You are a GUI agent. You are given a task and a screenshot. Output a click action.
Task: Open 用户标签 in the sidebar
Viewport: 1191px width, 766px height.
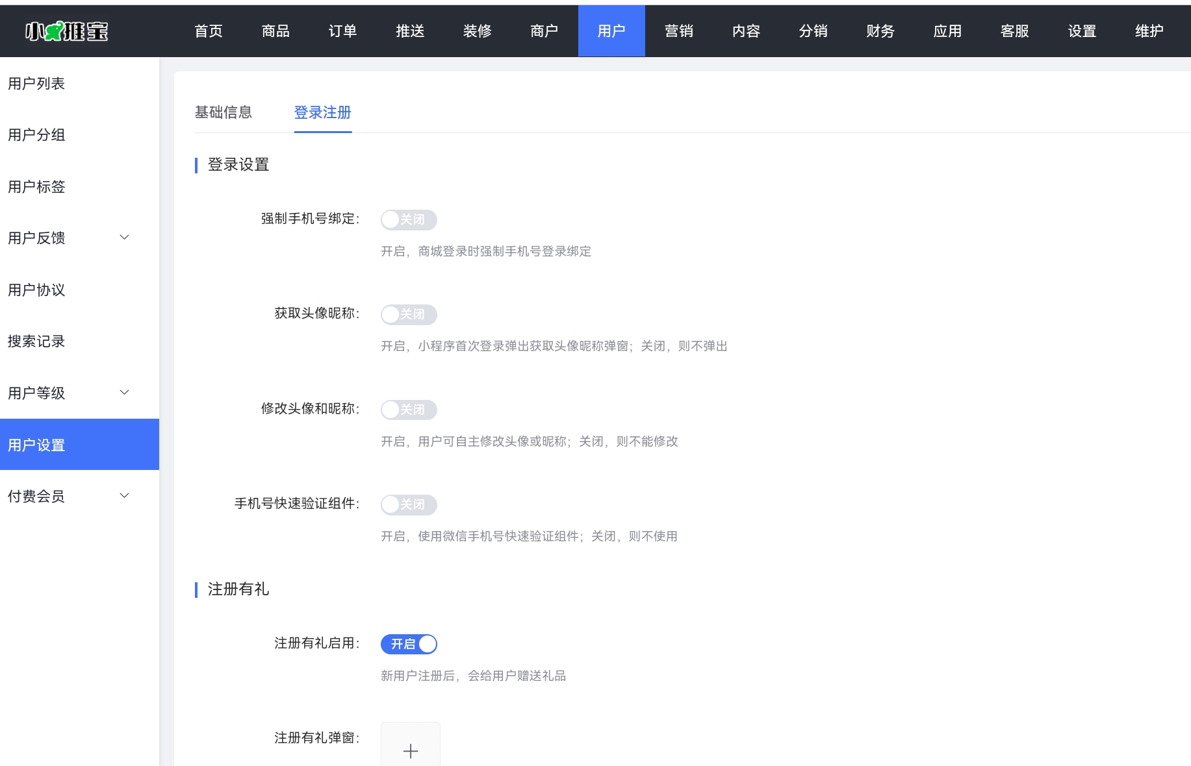tap(36, 187)
